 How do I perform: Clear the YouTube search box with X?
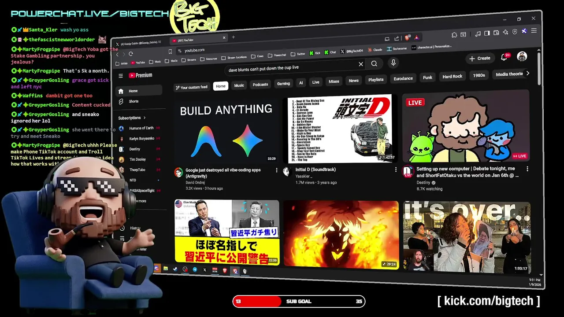(360, 64)
